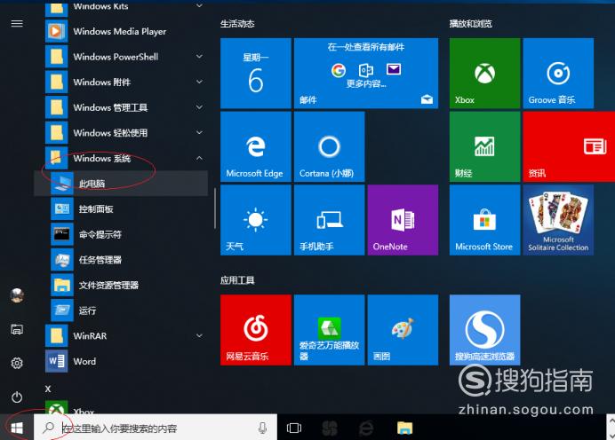Open the 财经 finance tile
Viewport: 615px width, 440px height.
tap(484, 146)
